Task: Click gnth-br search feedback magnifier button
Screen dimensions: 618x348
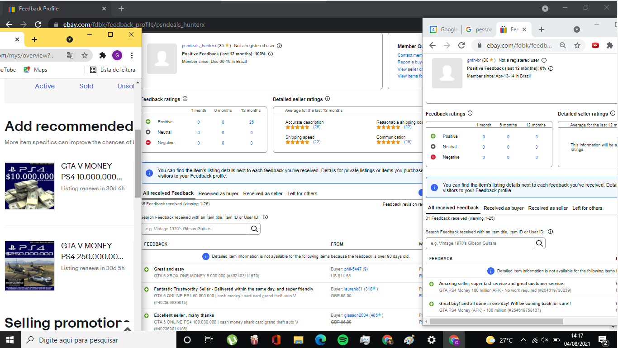Action: (539, 243)
